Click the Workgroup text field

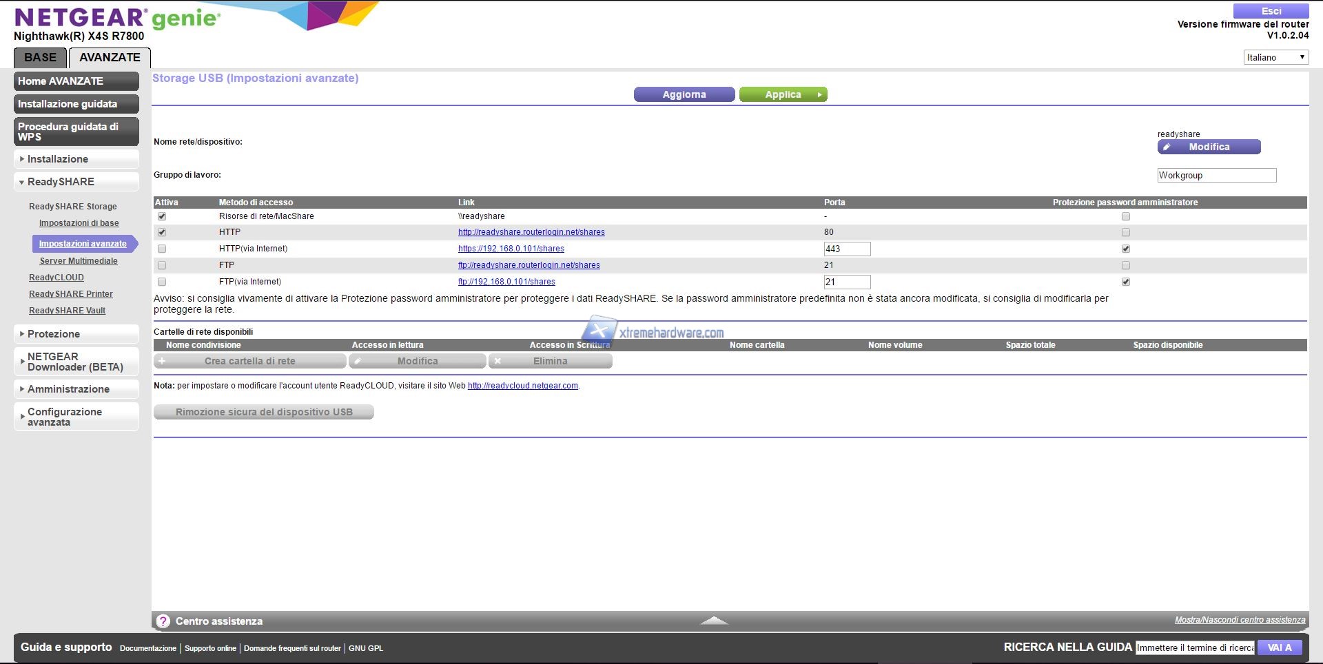pyautogui.click(x=1216, y=176)
